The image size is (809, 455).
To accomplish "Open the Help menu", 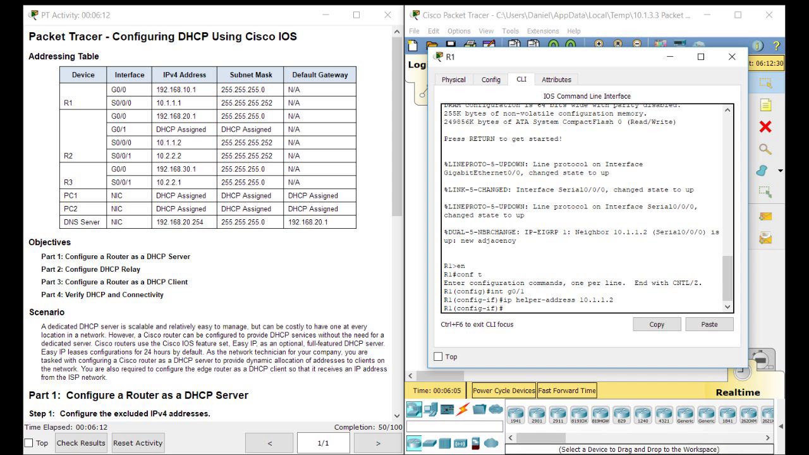I will click(x=574, y=31).
